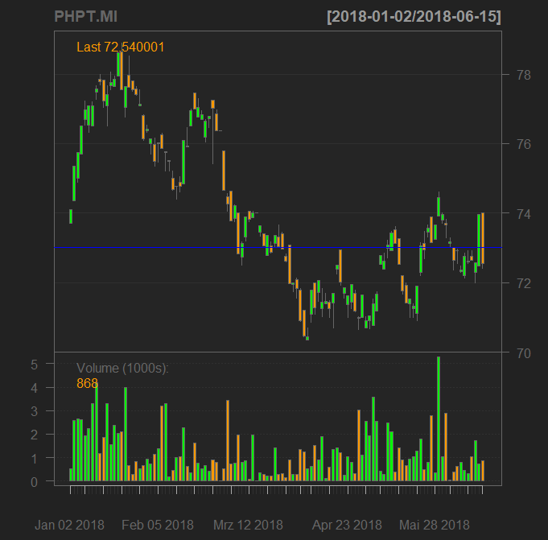Select the Apr 23 2018 date label
This screenshot has width=548, height=540.
click(347, 525)
